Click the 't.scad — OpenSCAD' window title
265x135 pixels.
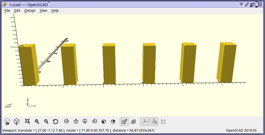[29, 4]
